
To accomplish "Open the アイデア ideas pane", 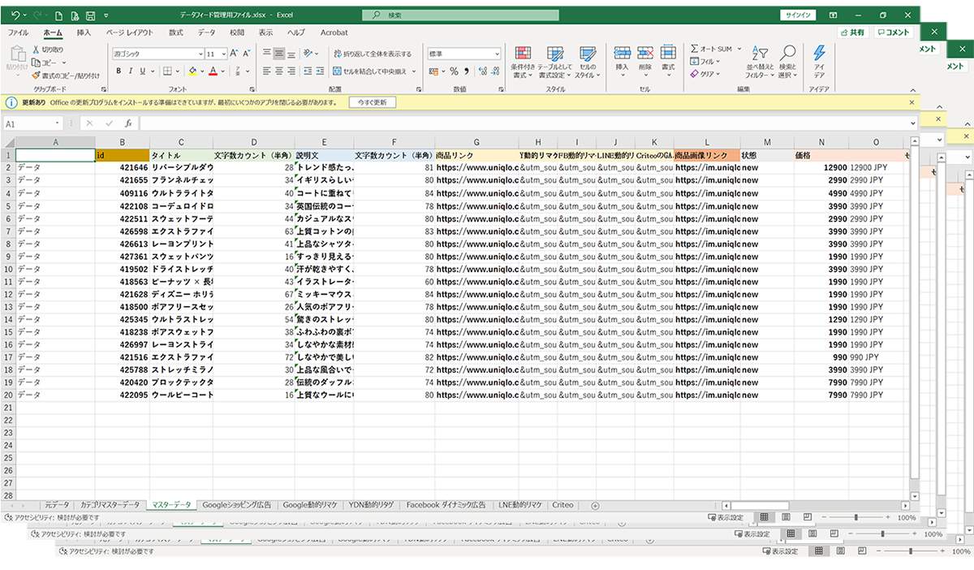I will 819,61.
